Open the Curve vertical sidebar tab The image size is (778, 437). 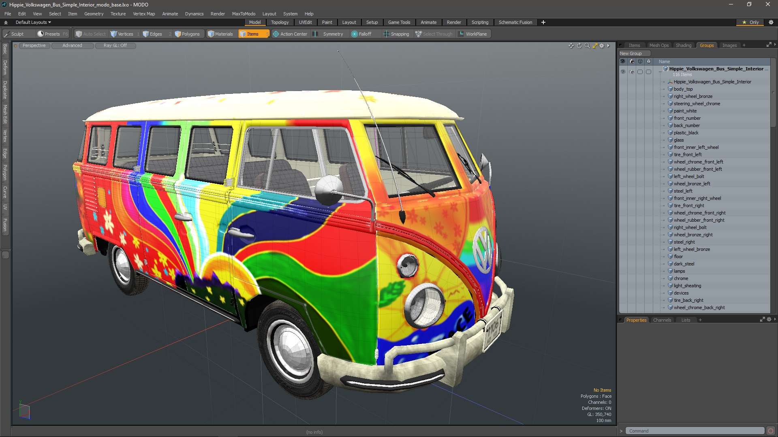pyautogui.click(x=5, y=192)
